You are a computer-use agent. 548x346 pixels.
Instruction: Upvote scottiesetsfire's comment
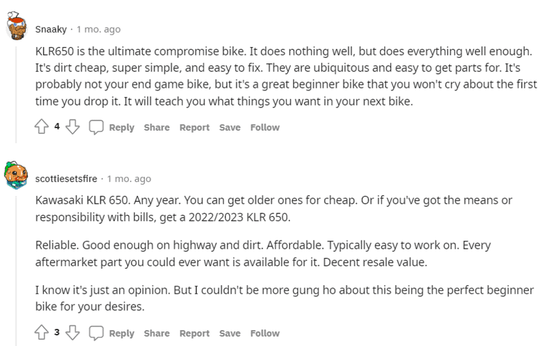41,332
